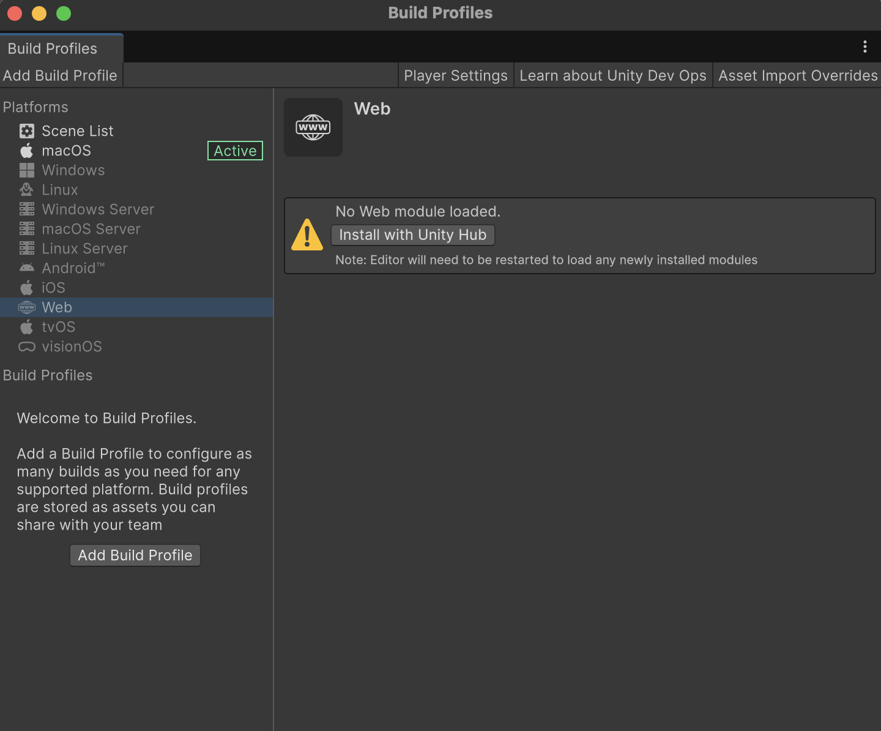Click the Platforms section header
The width and height of the screenshot is (881, 731).
[x=35, y=107]
